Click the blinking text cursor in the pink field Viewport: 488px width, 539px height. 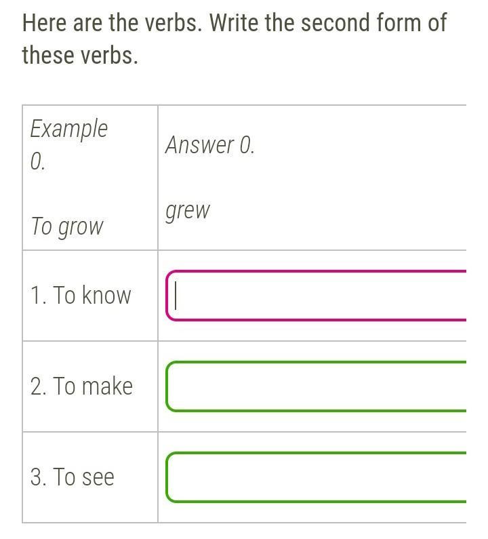[176, 296]
